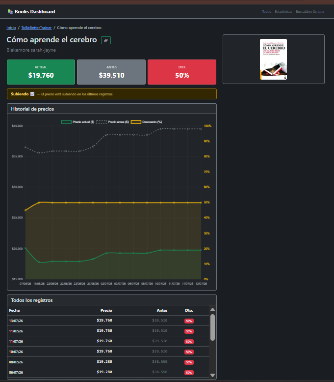Copy link using icon beside book title
The image size is (334, 382).
coord(106,40)
